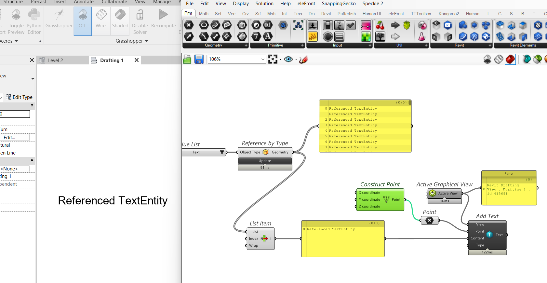Select the List Item component
Screen dimensions: 547x283
(260, 238)
